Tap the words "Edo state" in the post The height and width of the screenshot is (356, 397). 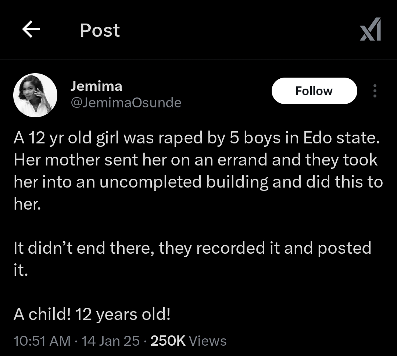tap(341, 138)
